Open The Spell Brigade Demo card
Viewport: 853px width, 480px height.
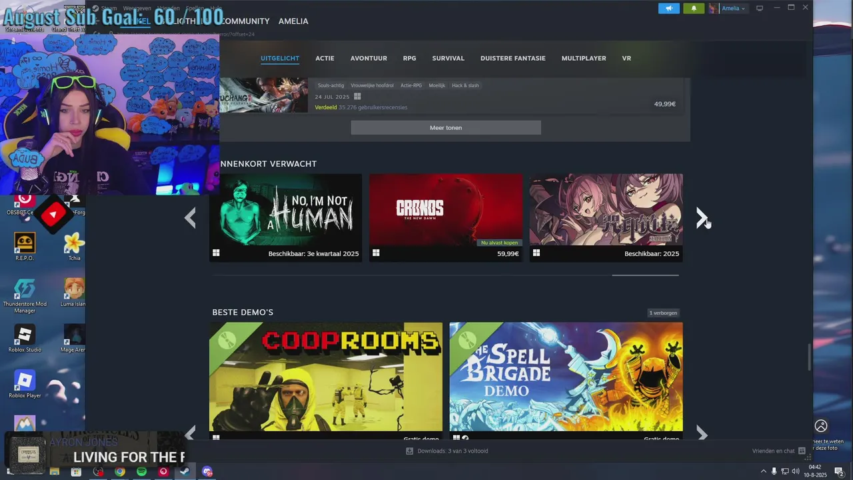pos(566,381)
